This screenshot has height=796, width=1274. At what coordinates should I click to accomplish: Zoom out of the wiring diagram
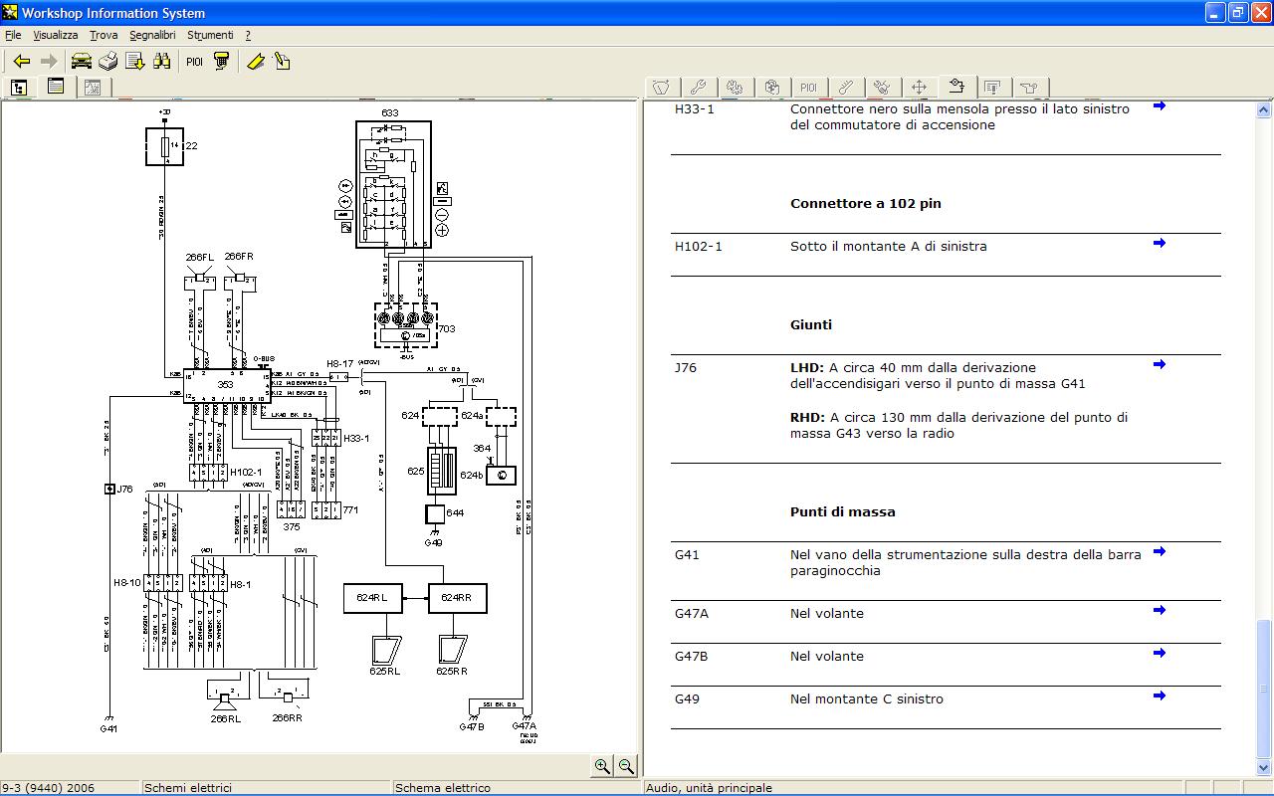(626, 765)
